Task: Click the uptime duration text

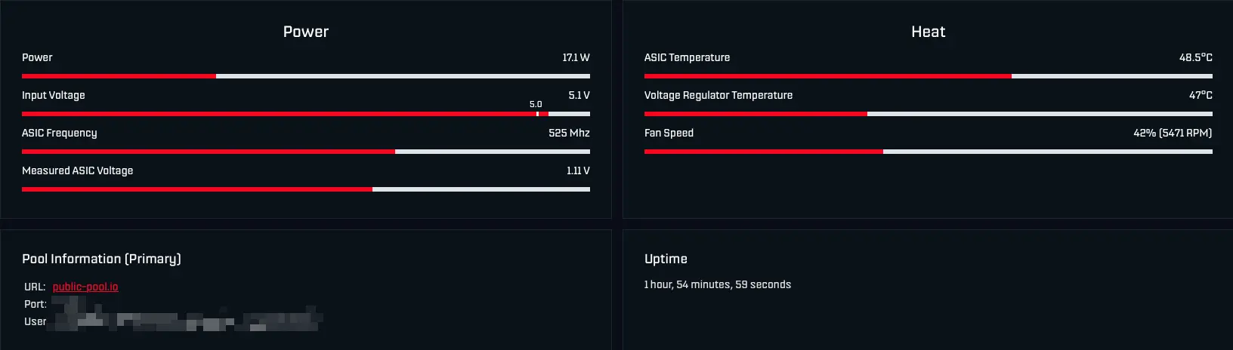Action: pos(717,284)
